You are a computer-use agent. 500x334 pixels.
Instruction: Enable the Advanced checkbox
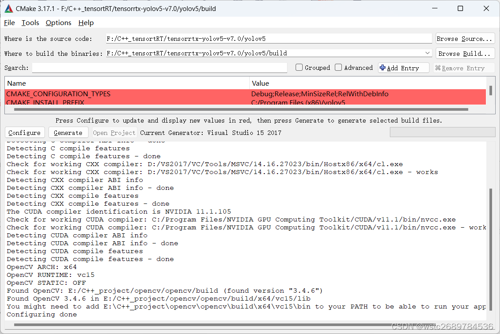(338, 67)
